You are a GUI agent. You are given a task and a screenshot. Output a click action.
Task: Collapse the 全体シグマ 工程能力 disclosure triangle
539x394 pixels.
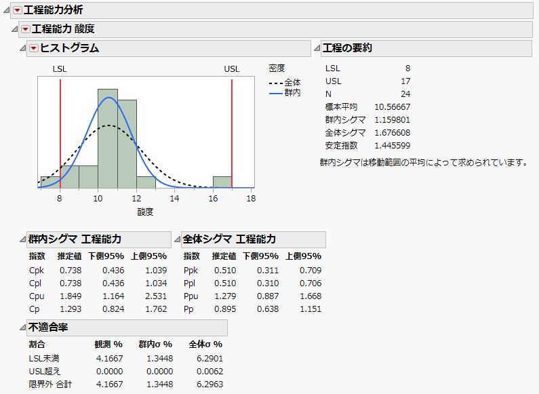click(178, 239)
